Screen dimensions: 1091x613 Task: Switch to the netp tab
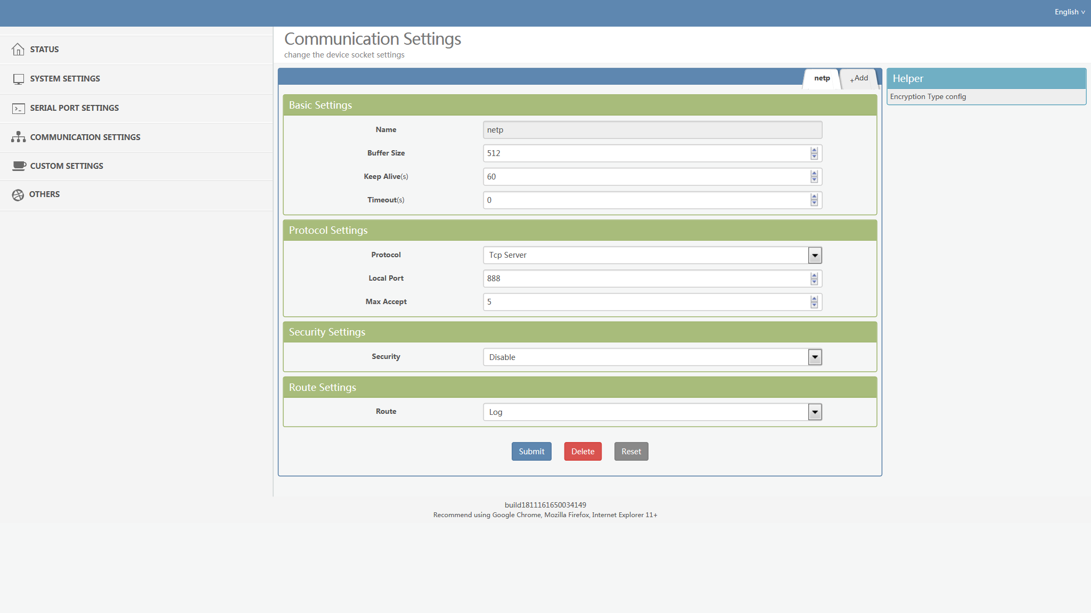click(822, 78)
